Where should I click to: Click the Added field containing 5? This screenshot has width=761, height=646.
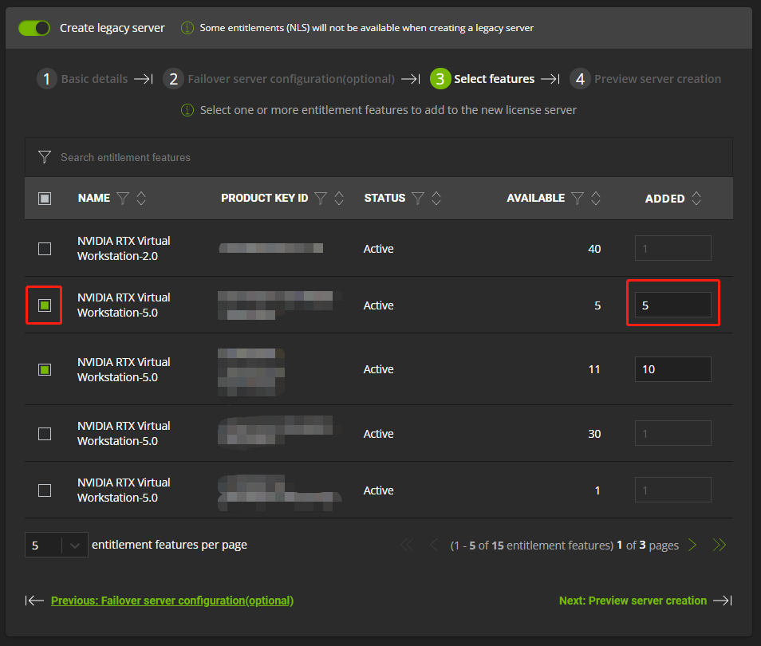pos(673,305)
